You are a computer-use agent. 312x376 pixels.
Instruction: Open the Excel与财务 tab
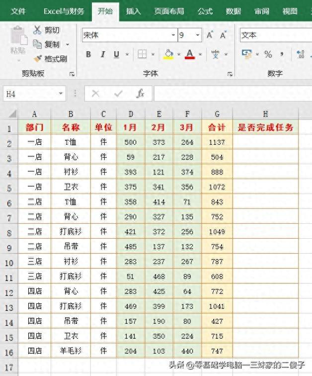(64, 11)
